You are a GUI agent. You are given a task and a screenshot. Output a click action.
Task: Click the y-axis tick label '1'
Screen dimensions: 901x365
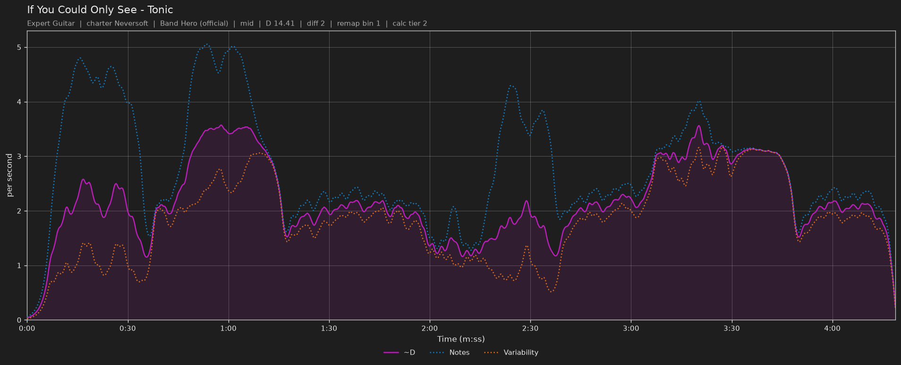[19, 266]
